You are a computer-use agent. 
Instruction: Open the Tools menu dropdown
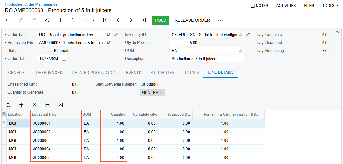(x=330, y=6)
